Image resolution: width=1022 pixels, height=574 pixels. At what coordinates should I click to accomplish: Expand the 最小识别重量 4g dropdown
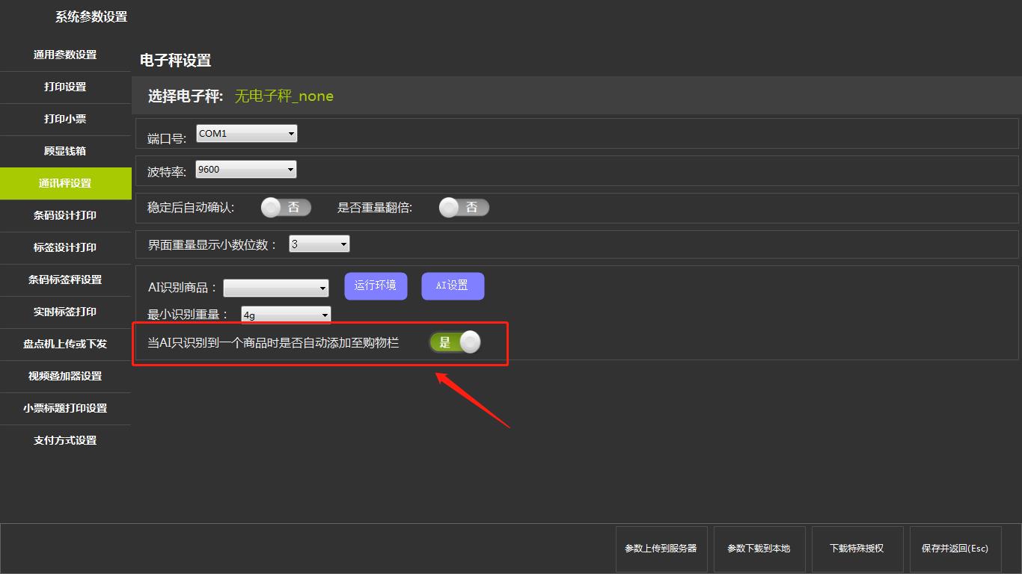pos(285,315)
